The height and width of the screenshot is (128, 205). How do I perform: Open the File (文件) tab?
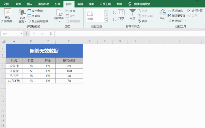coord(6,4)
